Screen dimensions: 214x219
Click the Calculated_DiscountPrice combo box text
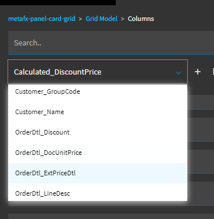coord(58,72)
